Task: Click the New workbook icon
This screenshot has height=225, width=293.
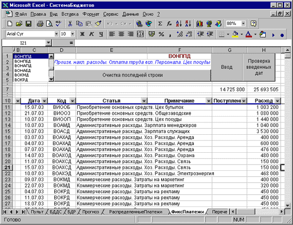Action: (x=10, y=24)
